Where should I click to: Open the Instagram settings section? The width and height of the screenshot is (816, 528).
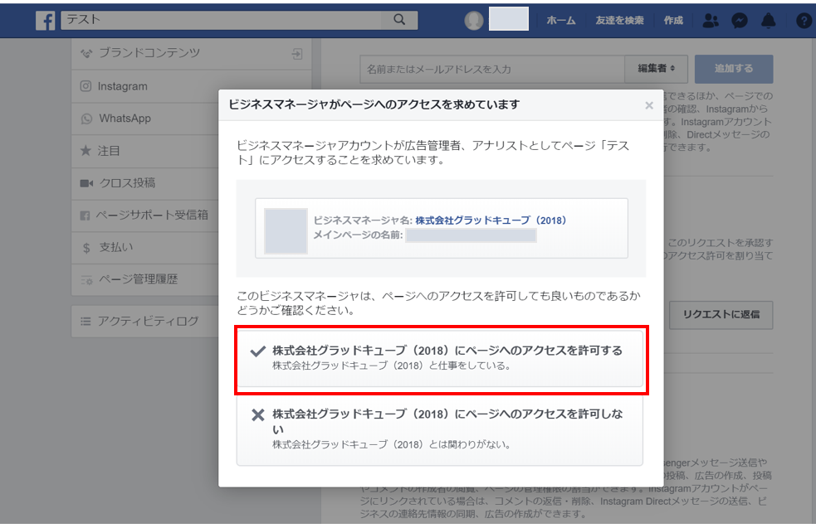(x=144, y=86)
